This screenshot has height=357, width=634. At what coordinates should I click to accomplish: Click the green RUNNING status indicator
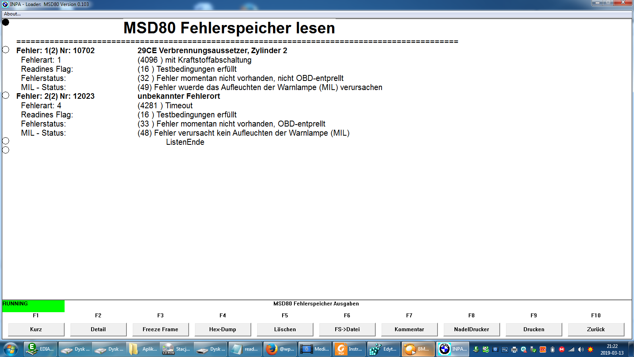33,306
